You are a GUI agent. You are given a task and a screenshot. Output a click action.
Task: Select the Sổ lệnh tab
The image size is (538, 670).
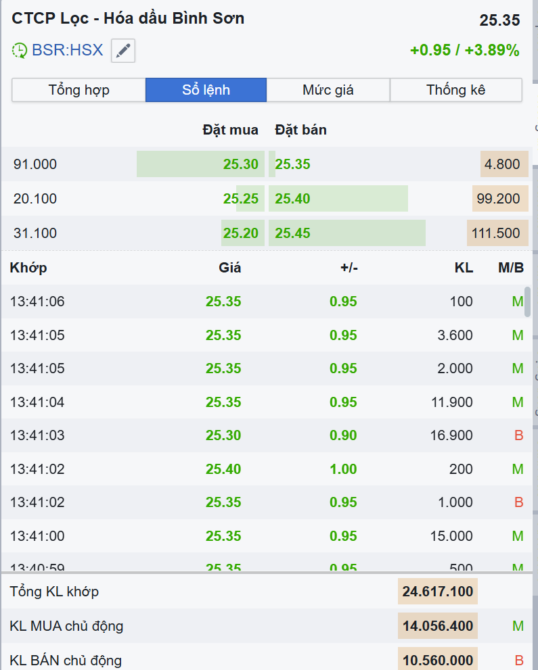[206, 90]
